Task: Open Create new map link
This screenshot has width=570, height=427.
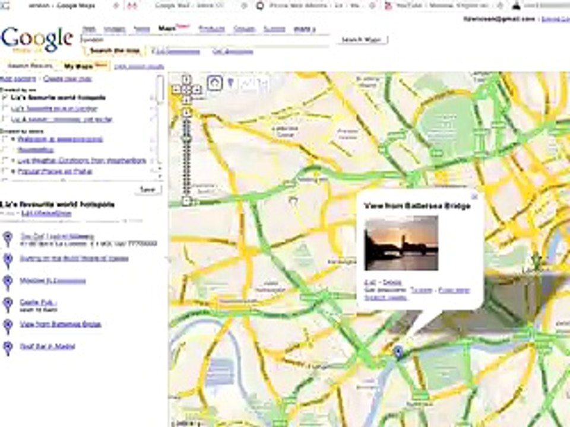Action: [67, 79]
